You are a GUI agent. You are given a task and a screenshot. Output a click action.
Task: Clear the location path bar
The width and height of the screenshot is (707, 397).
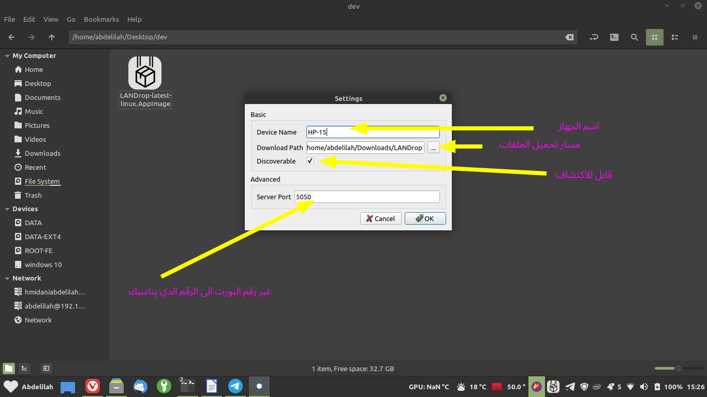tap(569, 37)
